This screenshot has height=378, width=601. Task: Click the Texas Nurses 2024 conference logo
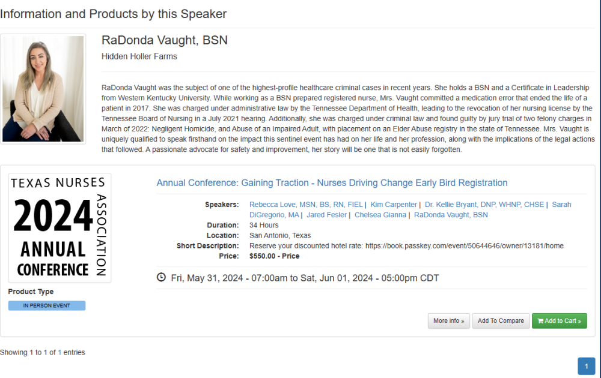[59, 227]
